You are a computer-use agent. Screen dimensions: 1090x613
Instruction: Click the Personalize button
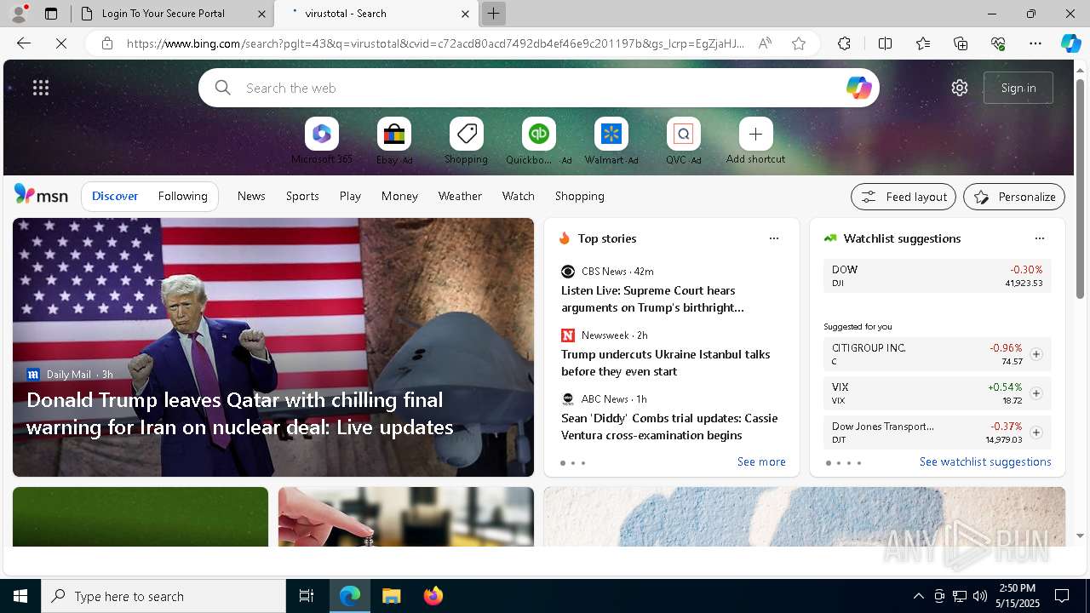(x=1014, y=197)
